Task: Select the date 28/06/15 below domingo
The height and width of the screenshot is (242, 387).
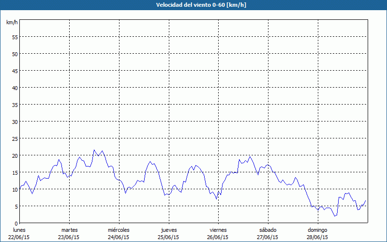Action: (x=317, y=237)
